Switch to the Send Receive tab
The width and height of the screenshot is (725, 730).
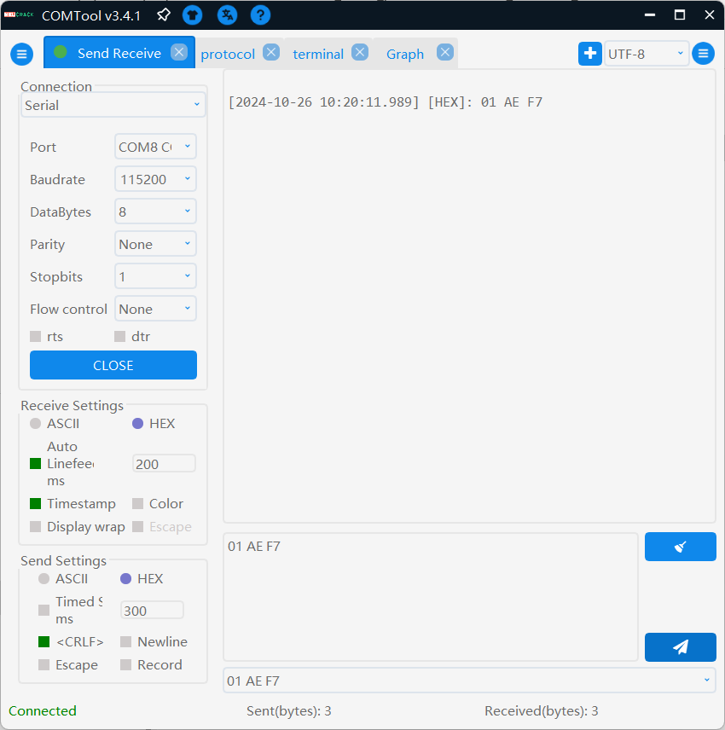tap(119, 53)
